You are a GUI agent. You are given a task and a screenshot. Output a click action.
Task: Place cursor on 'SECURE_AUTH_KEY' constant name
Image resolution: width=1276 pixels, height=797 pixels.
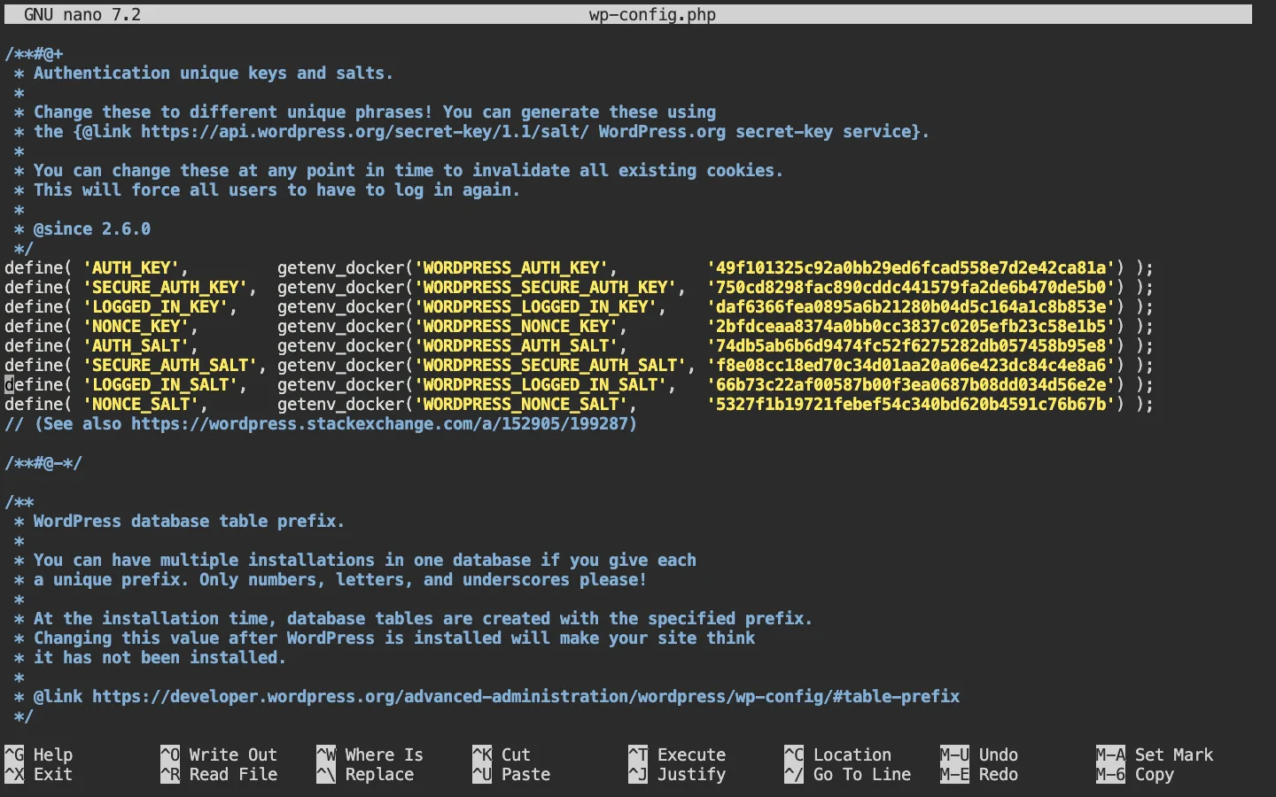(166, 287)
